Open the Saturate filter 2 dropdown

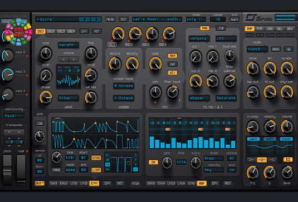coord(226,98)
